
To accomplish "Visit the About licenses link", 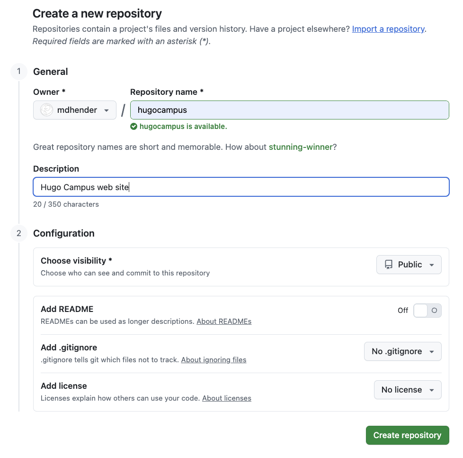I will pos(226,398).
